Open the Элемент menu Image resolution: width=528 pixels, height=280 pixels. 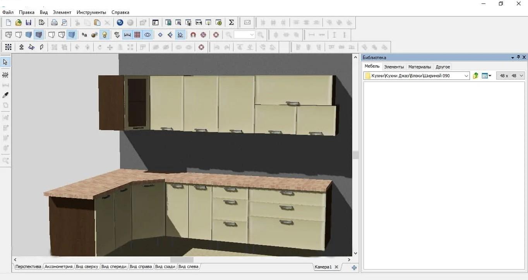point(62,12)
